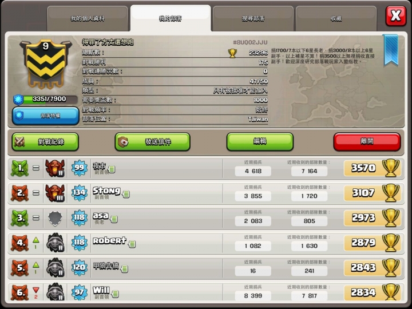Click the blue bookmark ribbon icon
The height and width of the screenshot is (309, 412).
point(390,50)
